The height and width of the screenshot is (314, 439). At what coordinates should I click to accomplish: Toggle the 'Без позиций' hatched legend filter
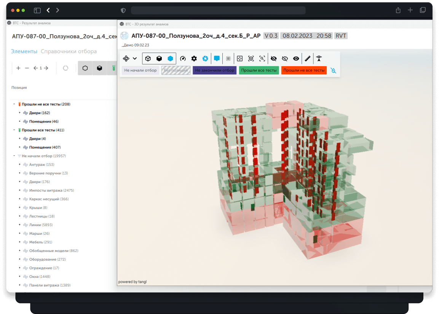[176, 70]
